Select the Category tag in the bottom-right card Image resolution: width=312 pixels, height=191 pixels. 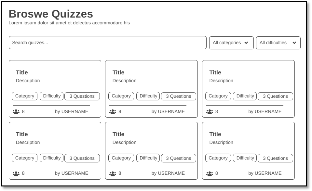pos(218,158)
